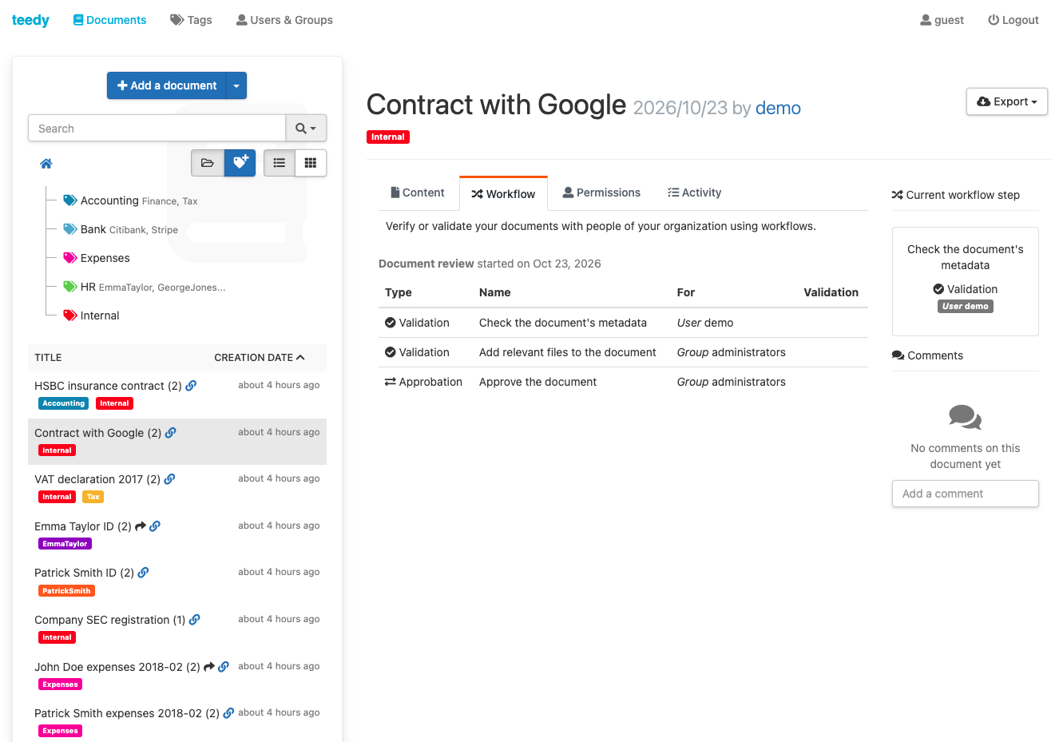Go to Tags page
The width and height of the screenshot is (1063, 742).
(x=191, y=20)
